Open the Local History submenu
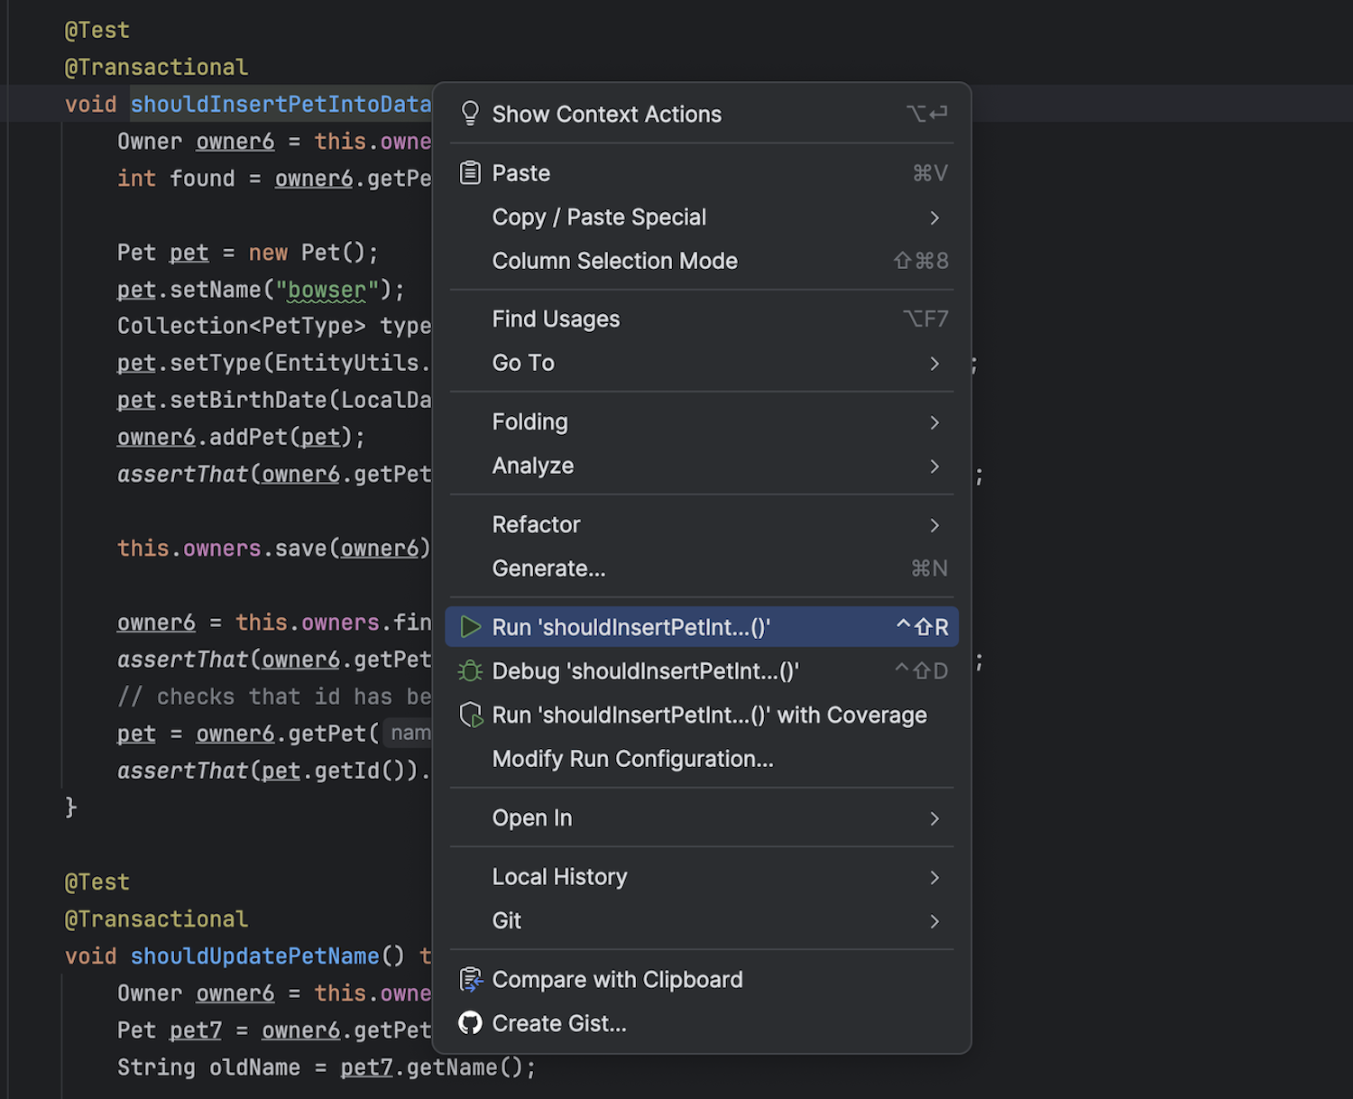The width and height of the screenshot is (1353, 1099). tap(559, 877)
